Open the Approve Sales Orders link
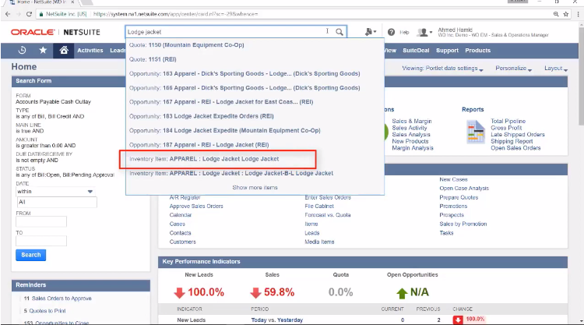Screen dimensions: 584x325 (196, 206)
